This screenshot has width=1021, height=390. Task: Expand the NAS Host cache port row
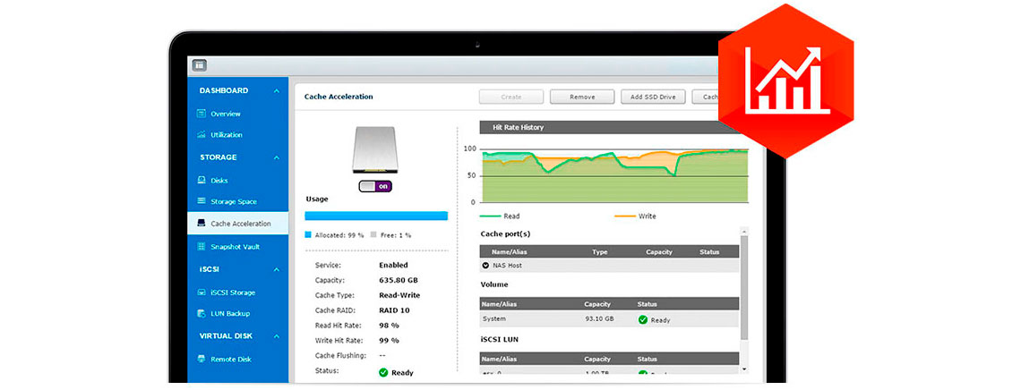(x=485, y=266)
